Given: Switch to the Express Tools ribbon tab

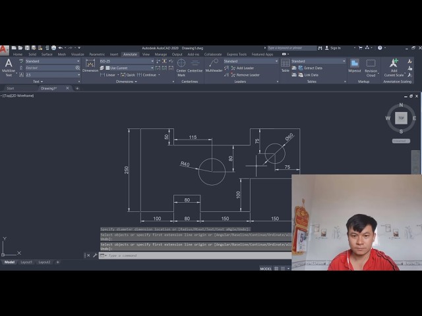Looking at the screenshot, I should click(237, 54).
